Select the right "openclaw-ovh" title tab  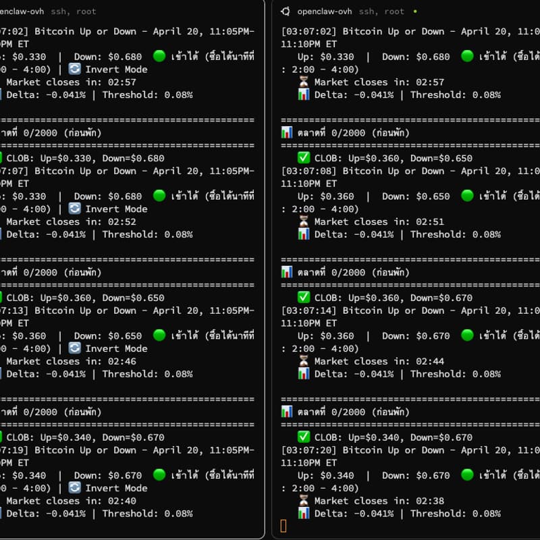point(325,11)
